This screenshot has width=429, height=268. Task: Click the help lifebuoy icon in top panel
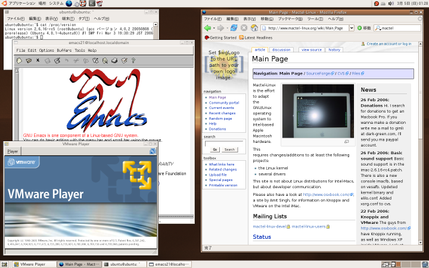coord(83,4)
